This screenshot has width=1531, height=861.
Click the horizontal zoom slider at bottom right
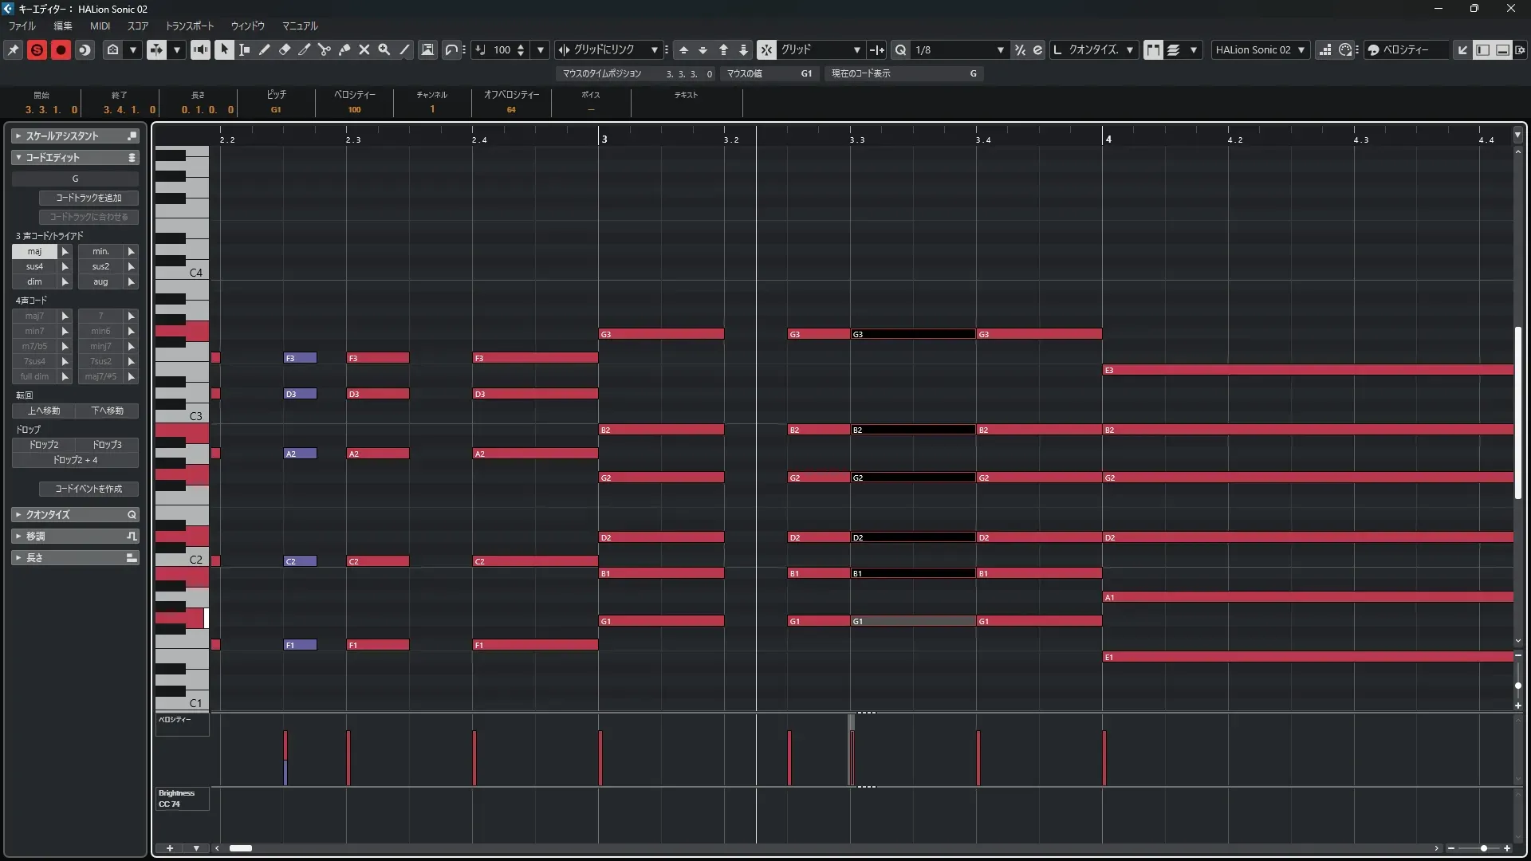point(1483,848)
